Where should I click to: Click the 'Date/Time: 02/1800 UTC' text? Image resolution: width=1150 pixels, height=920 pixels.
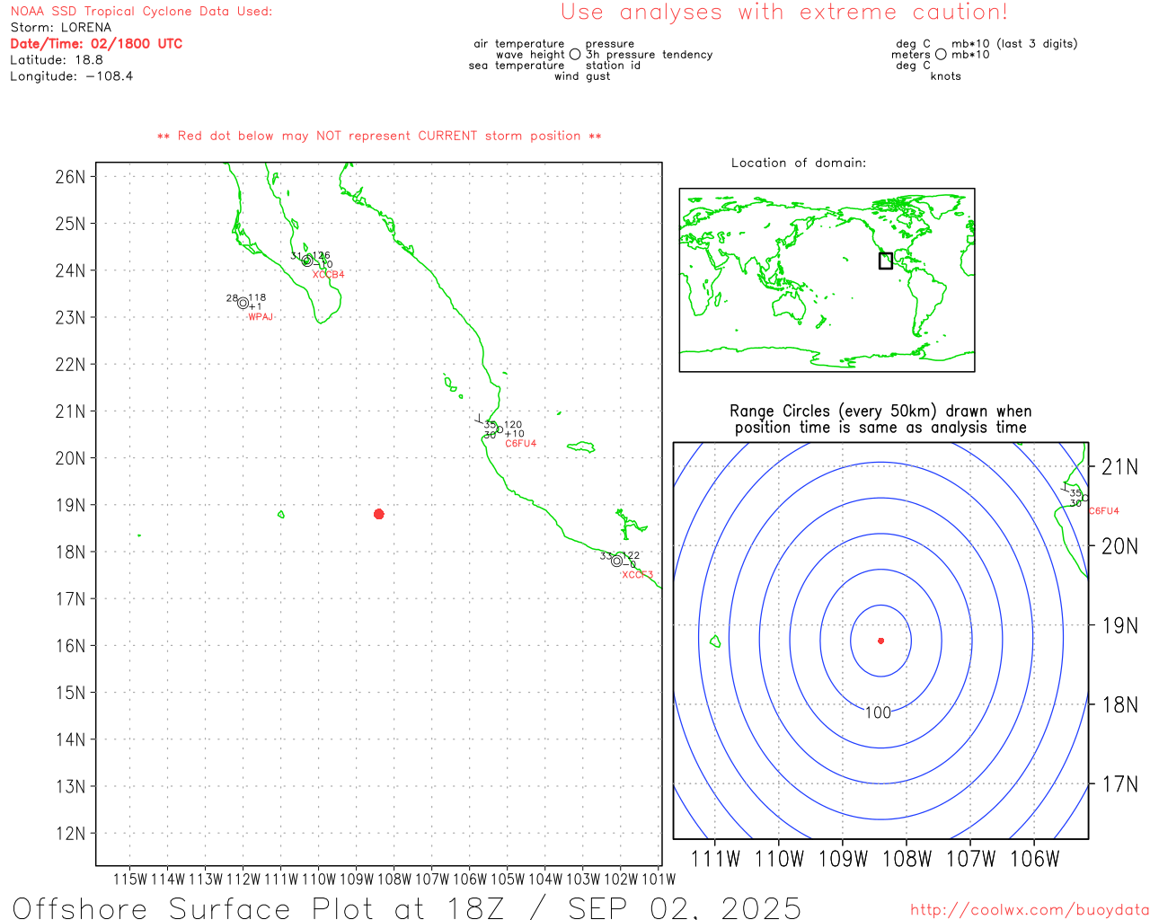[96, 43]
